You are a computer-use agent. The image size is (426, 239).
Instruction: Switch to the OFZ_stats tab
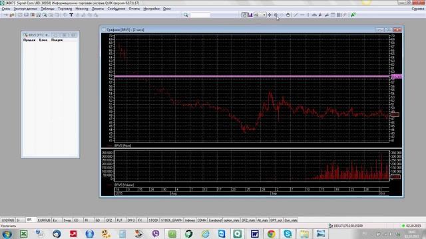coord(248,220)
